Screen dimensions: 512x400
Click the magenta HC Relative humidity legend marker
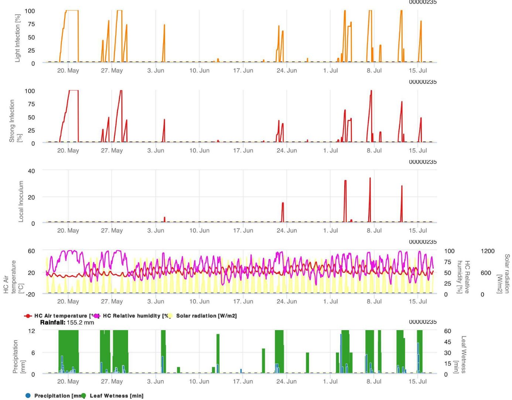[96, 316]
